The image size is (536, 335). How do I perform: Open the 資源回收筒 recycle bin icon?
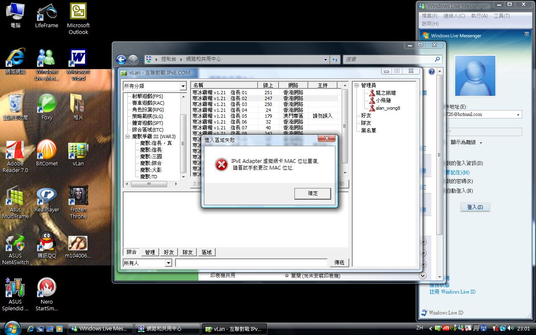pos(15,108)
